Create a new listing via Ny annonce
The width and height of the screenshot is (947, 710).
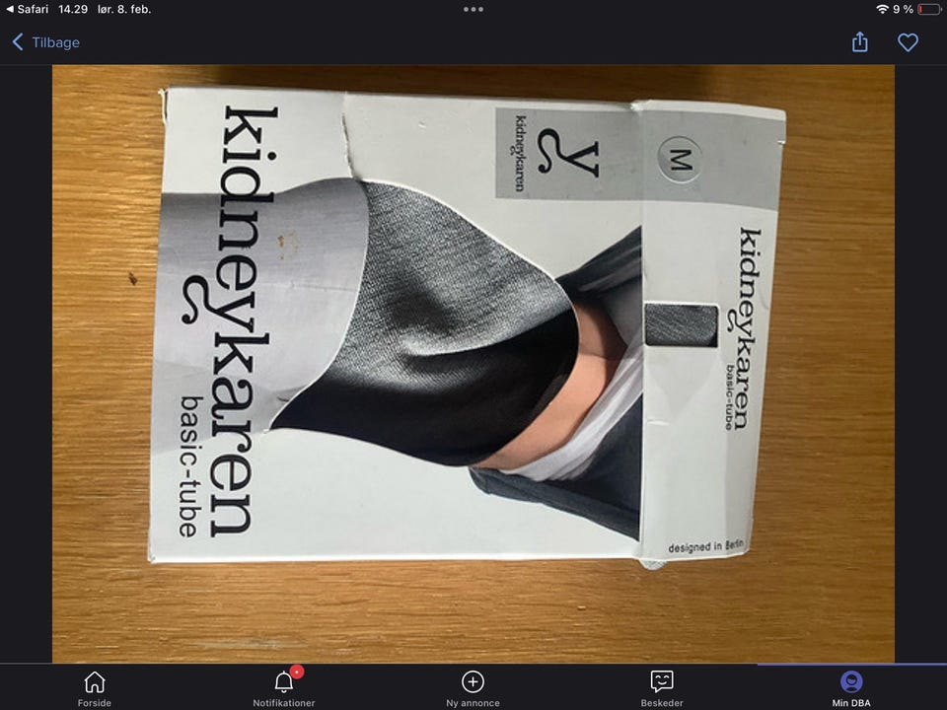click(x=473, y=689)
